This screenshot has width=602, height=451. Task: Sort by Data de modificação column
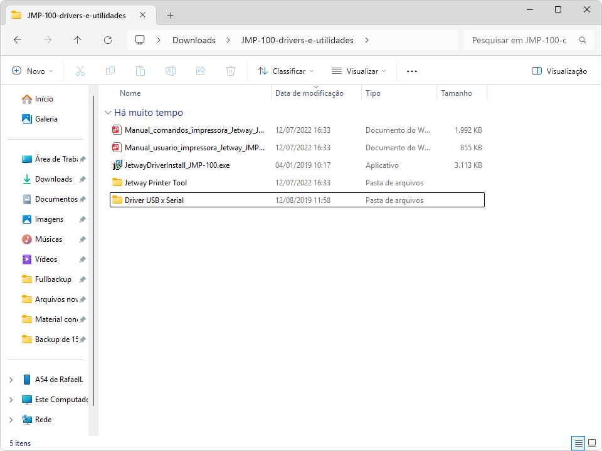(309, 93)
